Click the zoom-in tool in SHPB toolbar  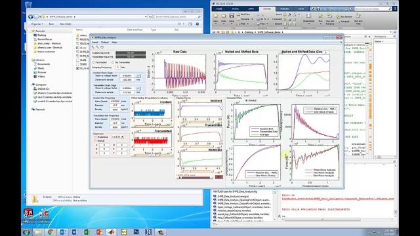click(93, 47)
